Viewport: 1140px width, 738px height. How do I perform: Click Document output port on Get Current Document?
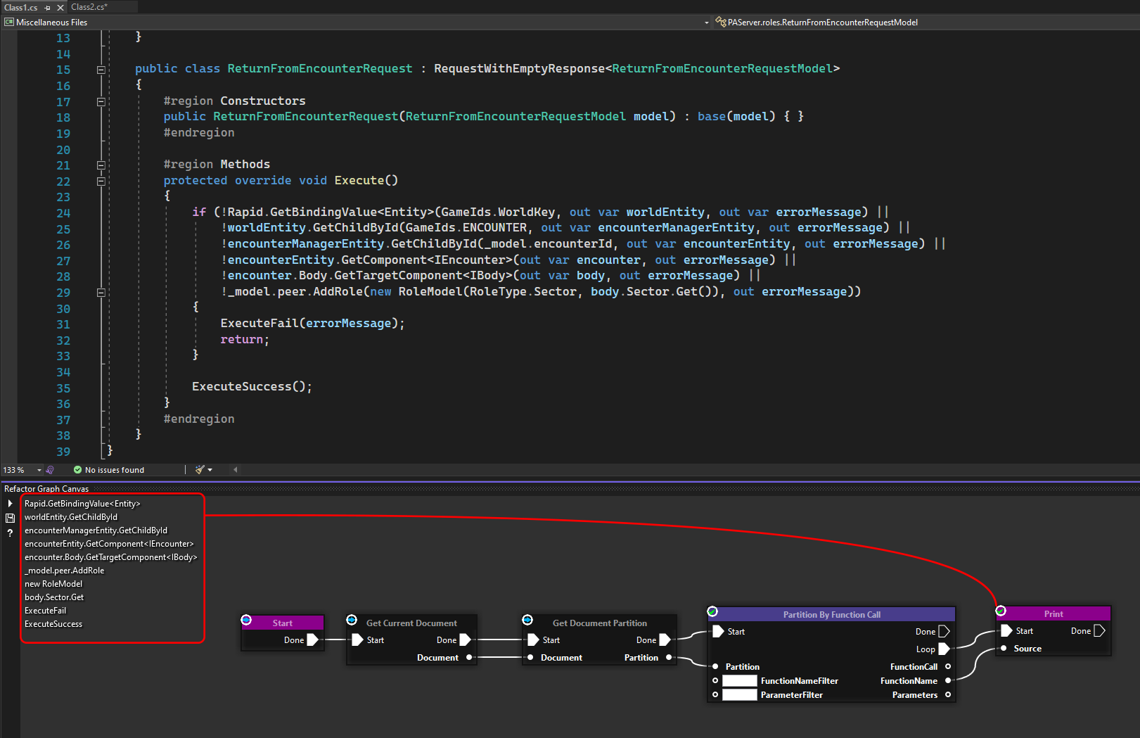click(469, 658)
